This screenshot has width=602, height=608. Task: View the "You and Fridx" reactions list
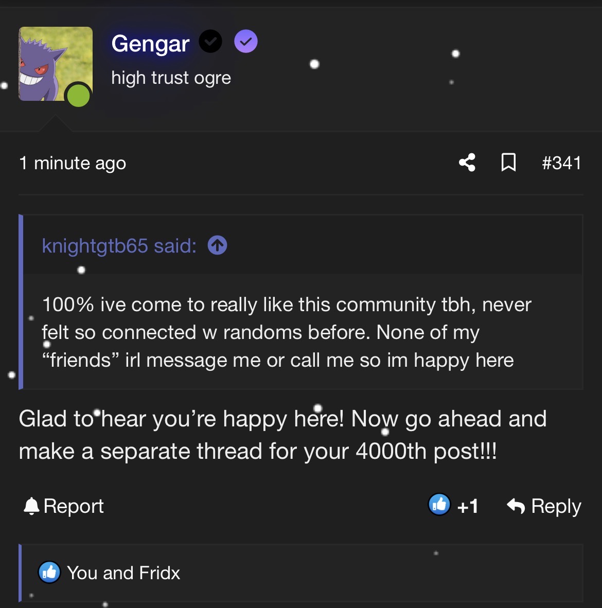[x=123, y=573]
